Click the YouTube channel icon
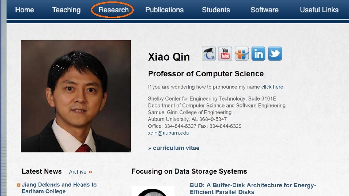Viewport: 349px width, 196px height. pyautogui.click(x=225, y=54)
